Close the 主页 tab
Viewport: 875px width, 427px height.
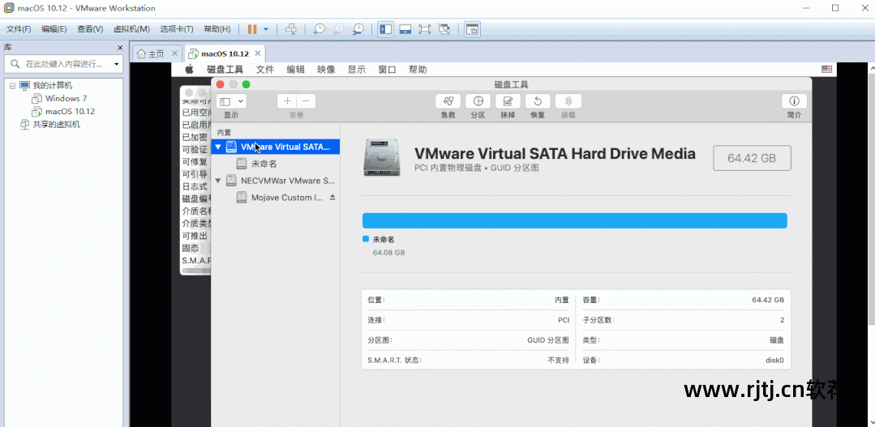click(174, 53)
